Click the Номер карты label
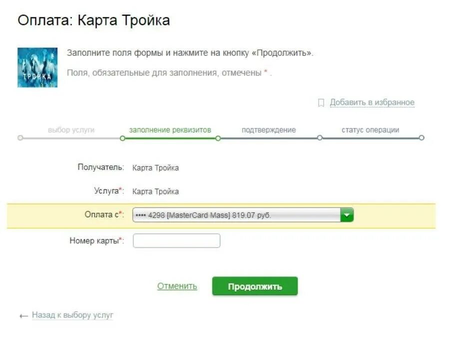The height and width of the screenshot is (352, 453). pos(97,241)
